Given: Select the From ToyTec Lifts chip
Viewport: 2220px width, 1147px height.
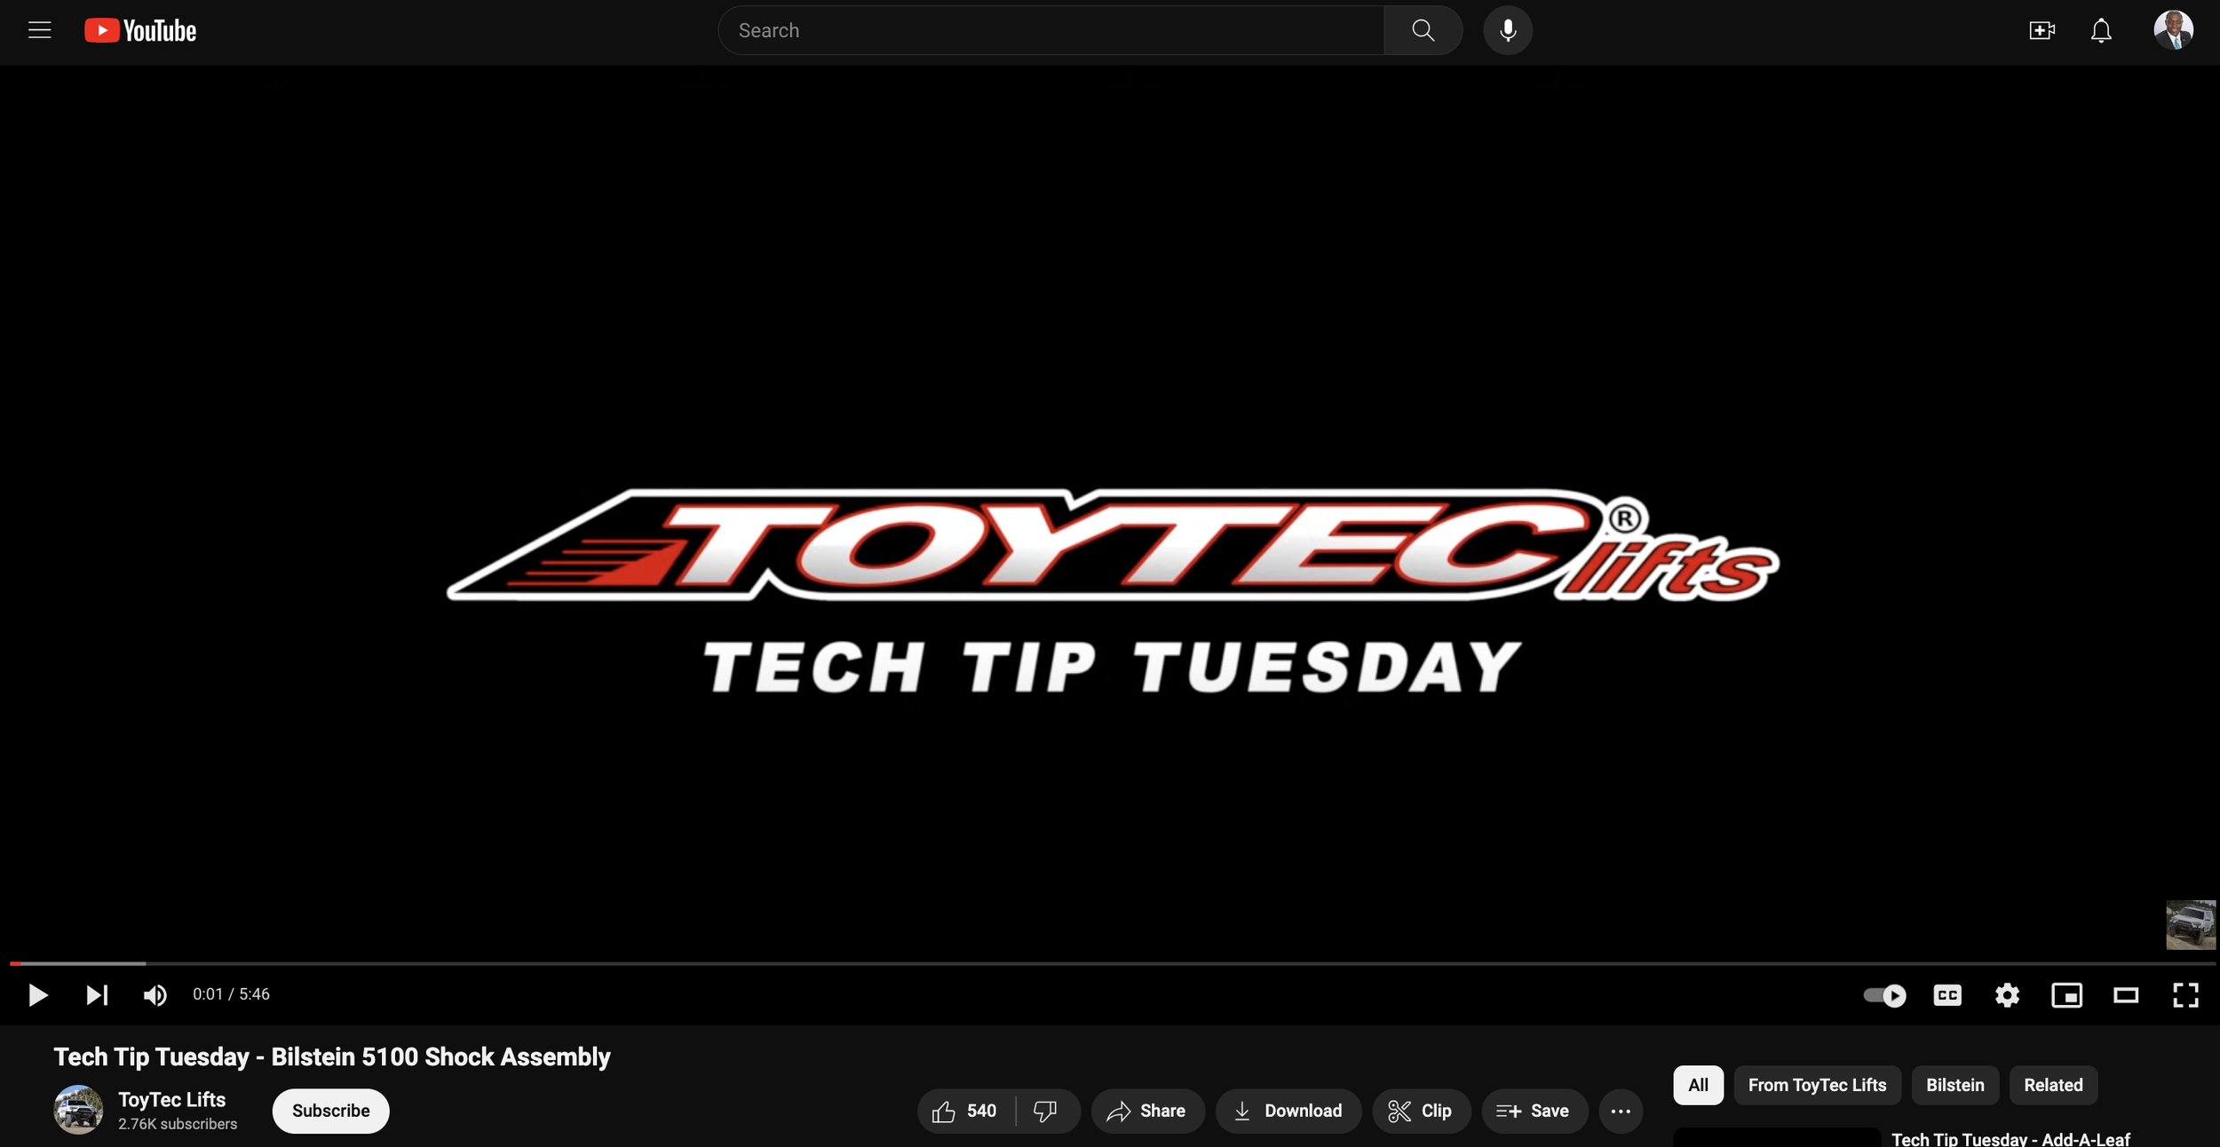Looking at the screenshot, I should point(1816,1085).
